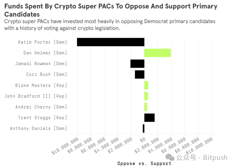235x167 pixels.
Task: Click Andrei Cherny's small green bar
Action: click(146, 107)
